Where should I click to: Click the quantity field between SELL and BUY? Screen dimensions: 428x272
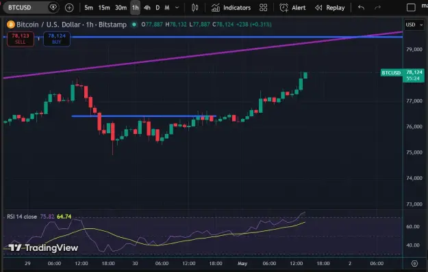[39, 39]
